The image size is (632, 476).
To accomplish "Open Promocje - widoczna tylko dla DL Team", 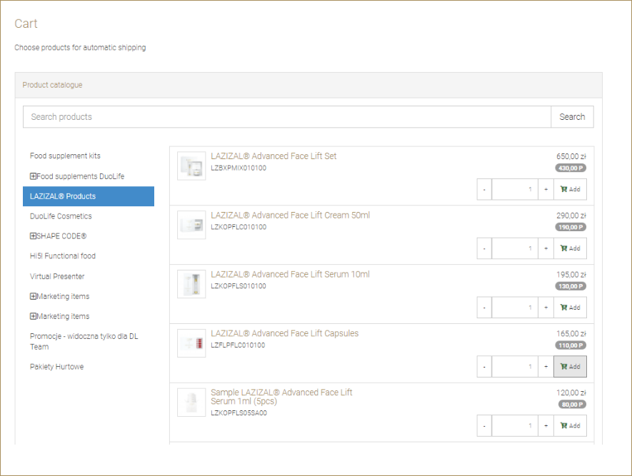I will coord(84,342).
